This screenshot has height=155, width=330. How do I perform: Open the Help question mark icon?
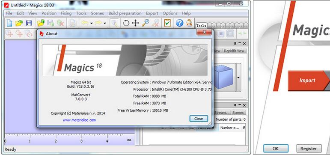pyautogui.click(x=179, y=23)
